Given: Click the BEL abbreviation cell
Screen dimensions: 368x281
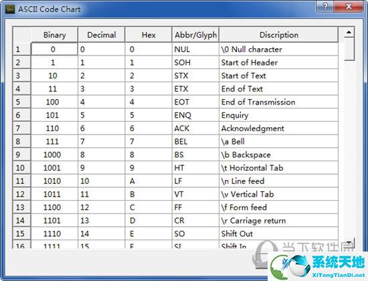Looking at the screenshot, I should pos(195,141).
